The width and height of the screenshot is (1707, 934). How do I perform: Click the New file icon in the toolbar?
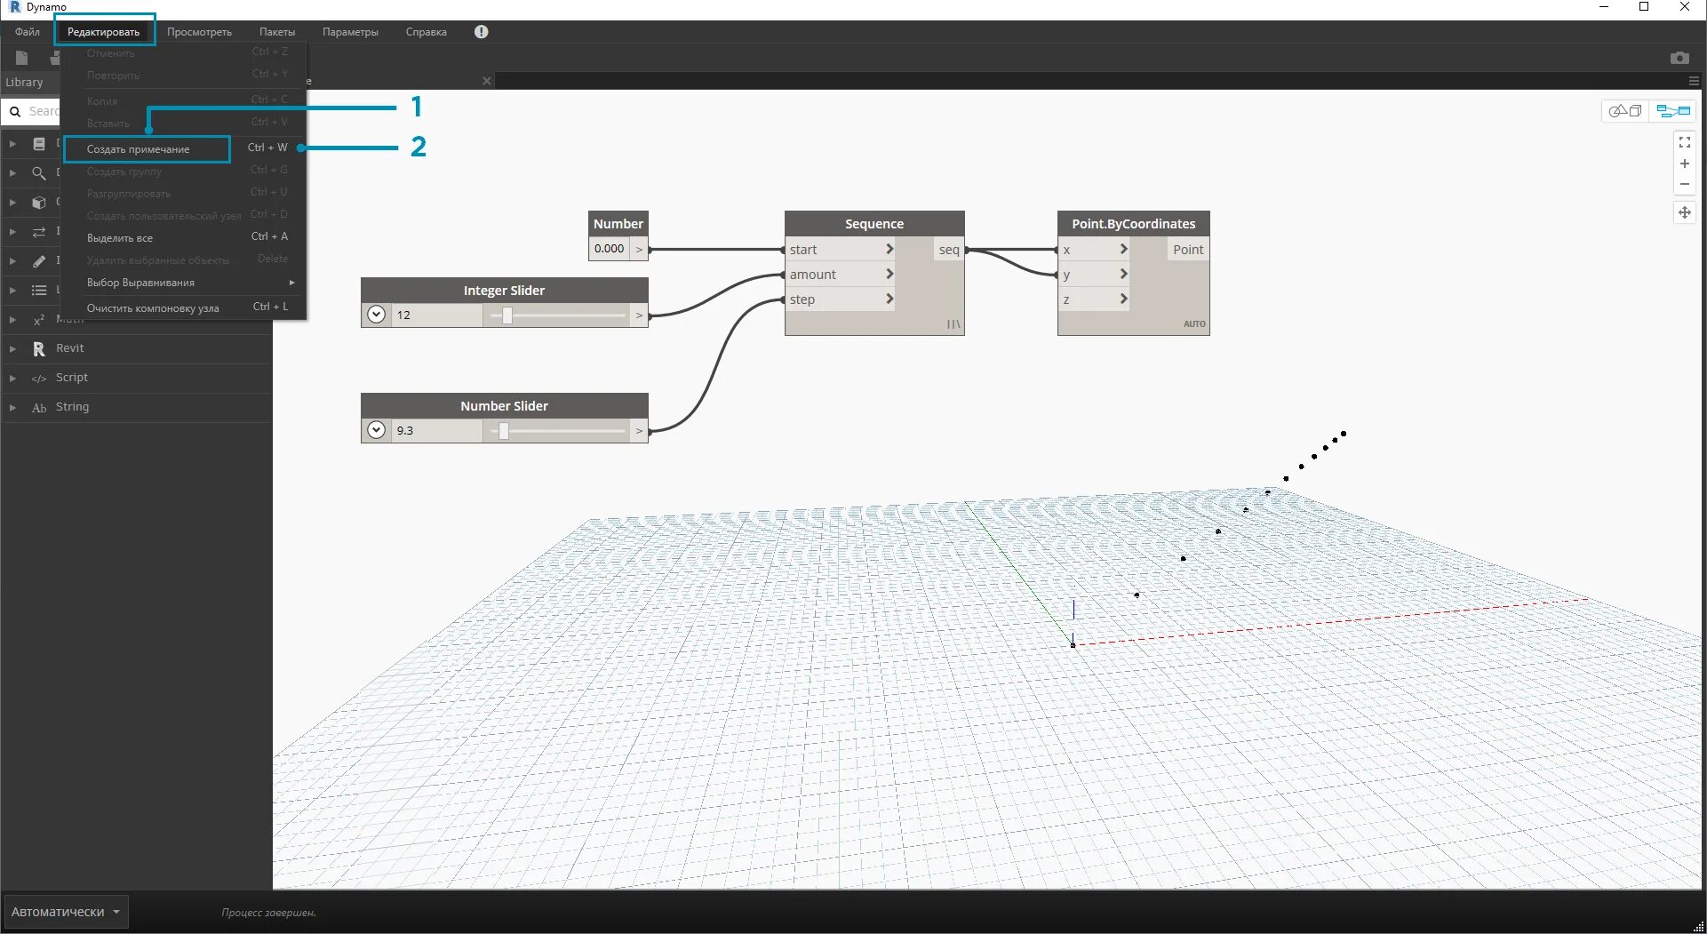[x=21, y=58]
